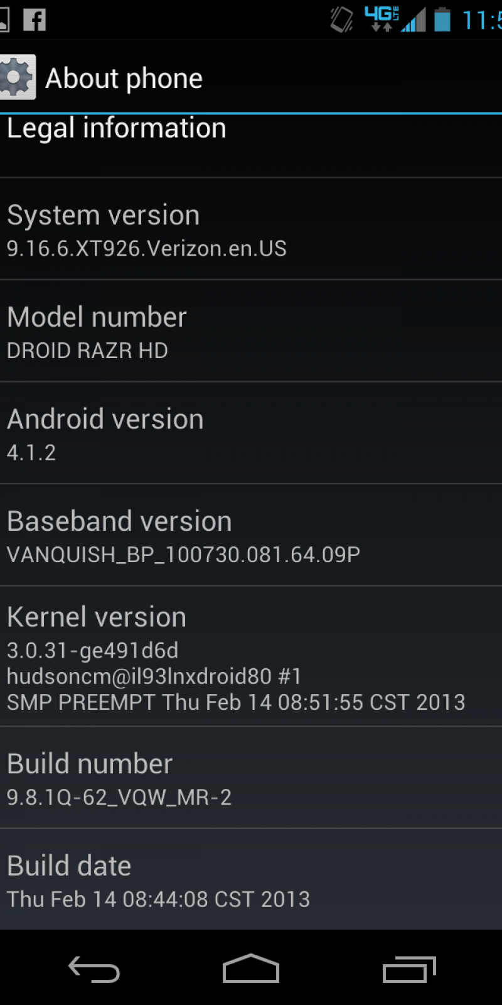Tap the Android version 4.1.2 row
Image resolution: width=502 pixels, height=1005 pixels.
(x=251, y=433)
